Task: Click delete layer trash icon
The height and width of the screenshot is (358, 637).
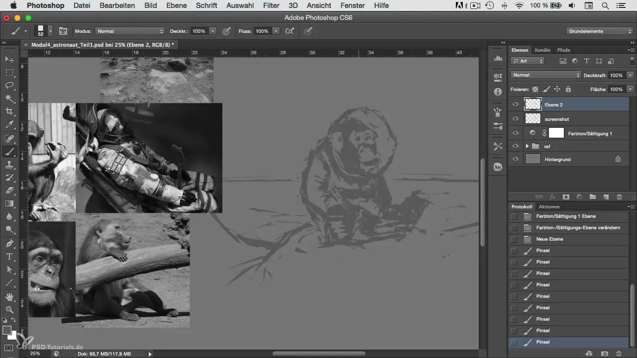Action: 619,197
